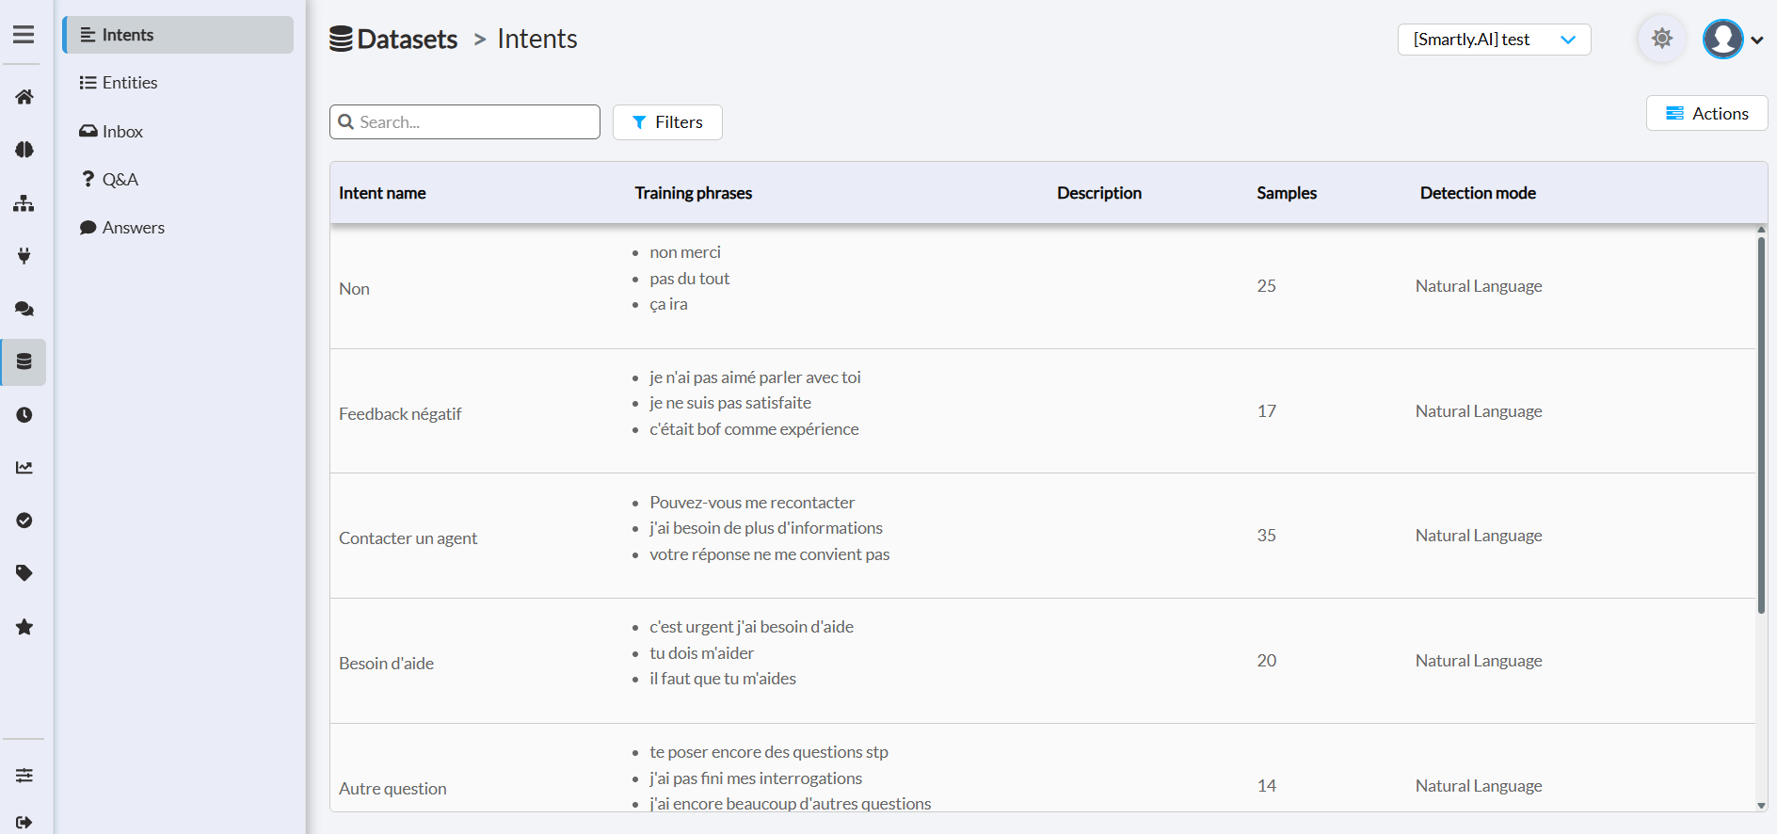Open the chat bubbles conversations icon
Image resolution: width=1777 pixels, height=834 pixels.
(x=24, y=309)
